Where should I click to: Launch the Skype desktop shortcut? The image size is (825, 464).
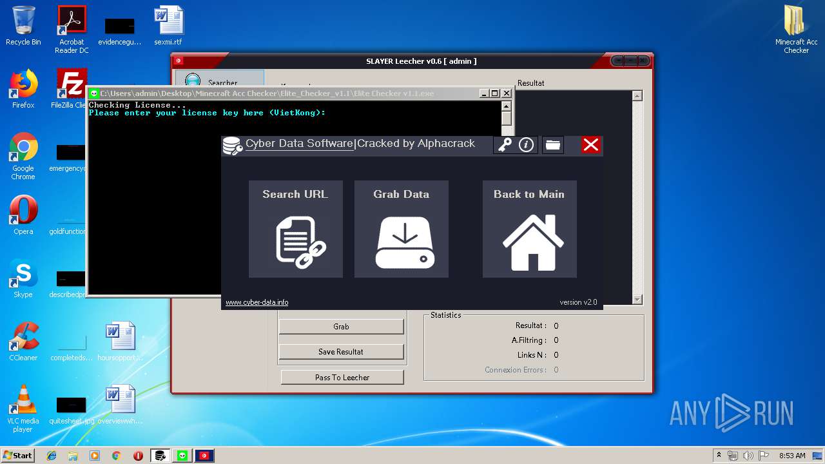click(23, 278)
